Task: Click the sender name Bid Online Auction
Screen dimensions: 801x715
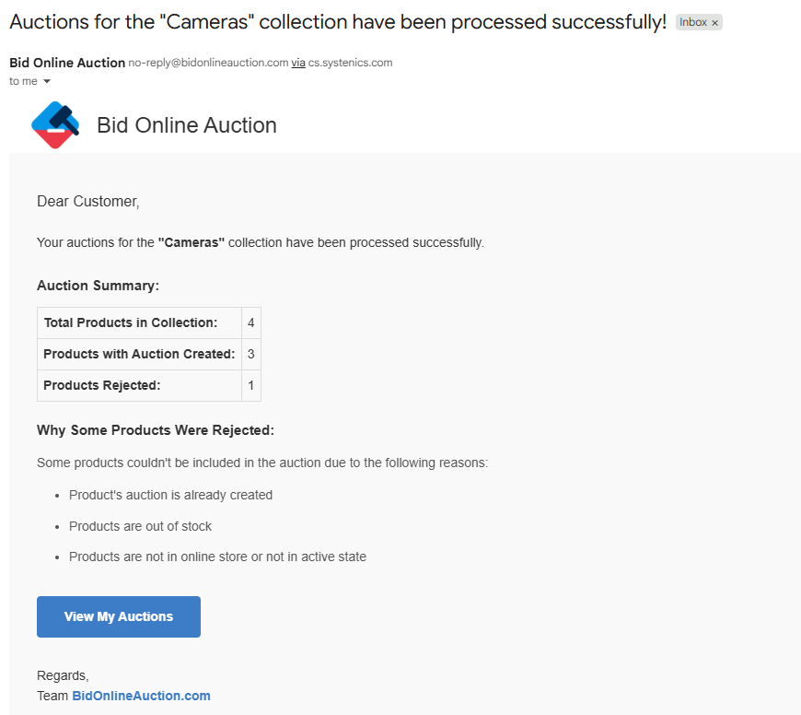Action: tap(67, 63)
